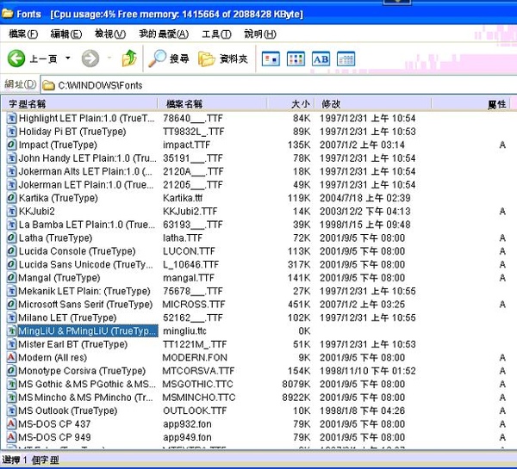517x469 pixels.
Task: Select the Latha font icon
Action: [11, 238]
